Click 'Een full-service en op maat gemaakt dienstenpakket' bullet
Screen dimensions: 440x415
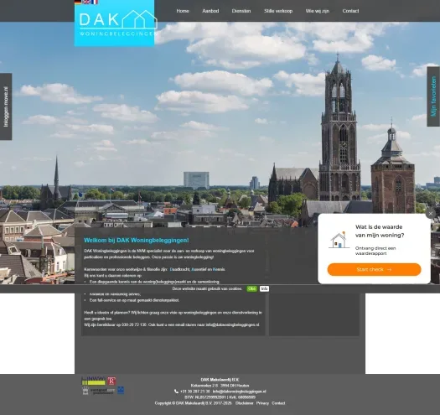click(x=134, y=300)
